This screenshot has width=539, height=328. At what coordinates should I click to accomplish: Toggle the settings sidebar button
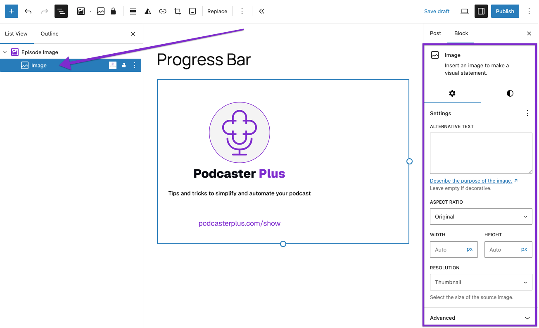pyautogui.click(x=481, y=11)
